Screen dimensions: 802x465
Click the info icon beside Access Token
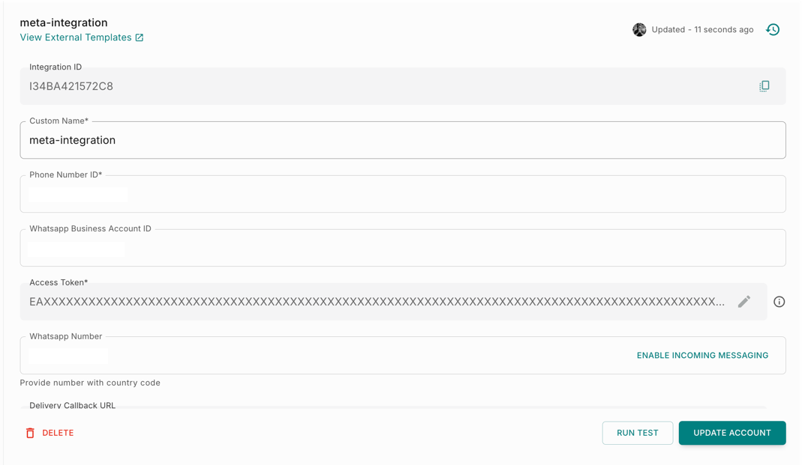(x=779, y=302)
